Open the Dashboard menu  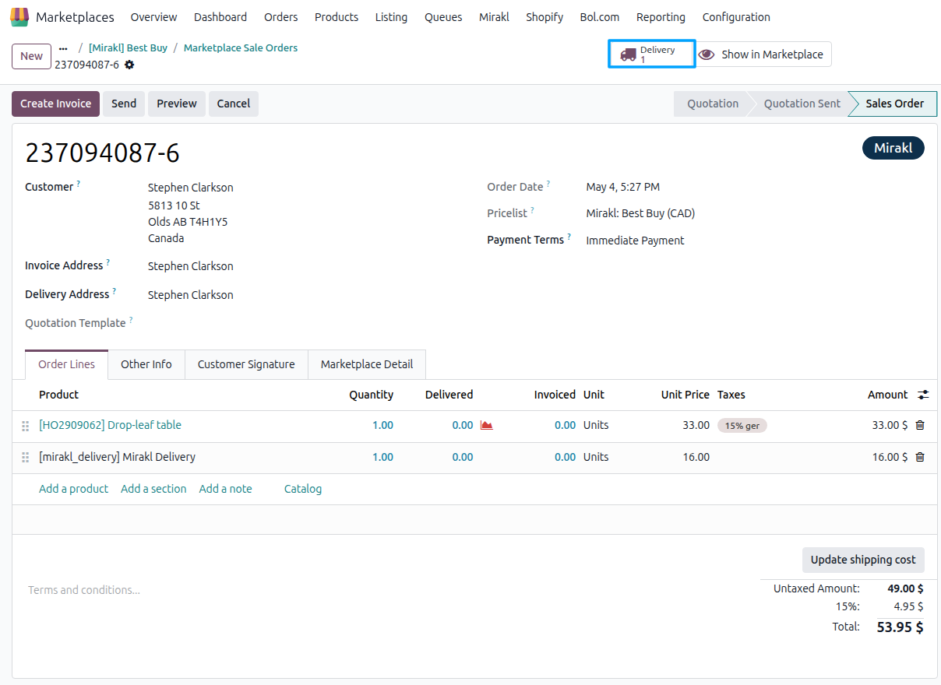(220, 17)
